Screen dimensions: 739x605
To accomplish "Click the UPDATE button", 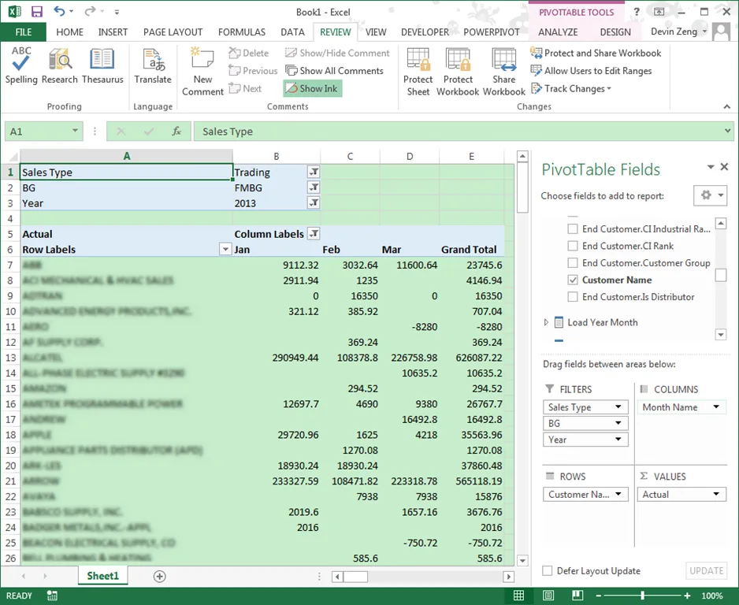I will coord(706,570).
